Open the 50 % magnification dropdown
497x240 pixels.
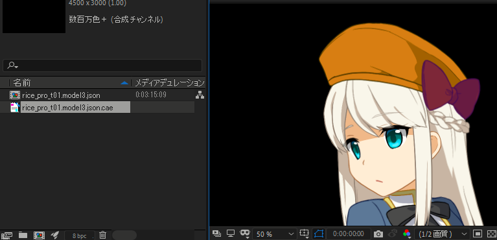pos(275,234)
